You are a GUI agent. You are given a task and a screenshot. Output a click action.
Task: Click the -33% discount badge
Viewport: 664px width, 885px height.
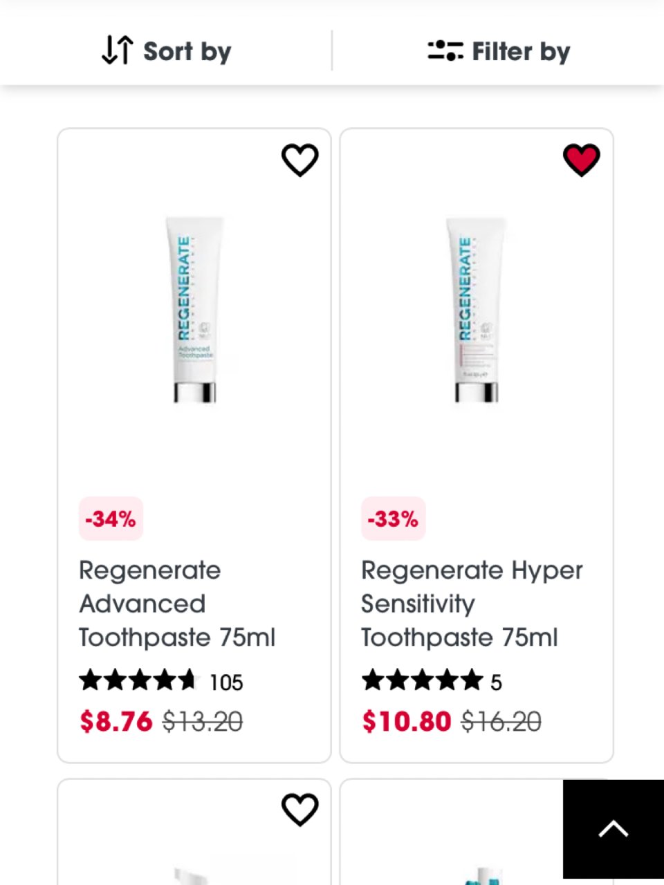393,519
